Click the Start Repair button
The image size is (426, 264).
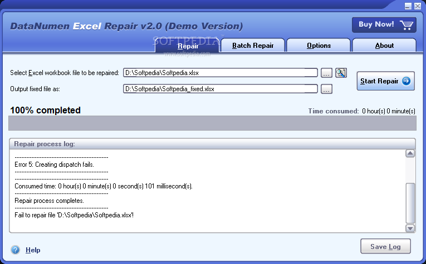coord(385,81)
